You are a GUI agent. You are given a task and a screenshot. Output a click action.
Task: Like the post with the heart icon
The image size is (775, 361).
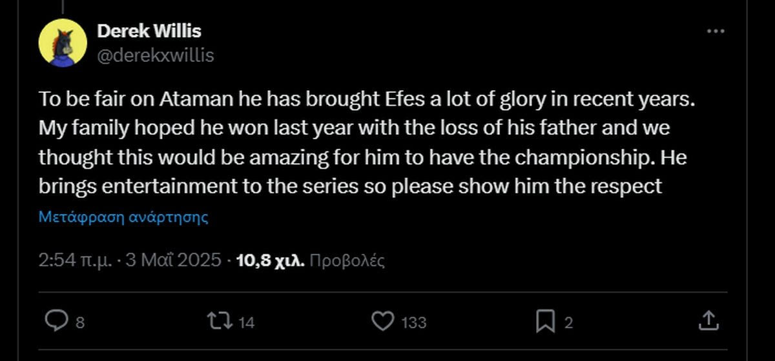(x=384, y=320)
